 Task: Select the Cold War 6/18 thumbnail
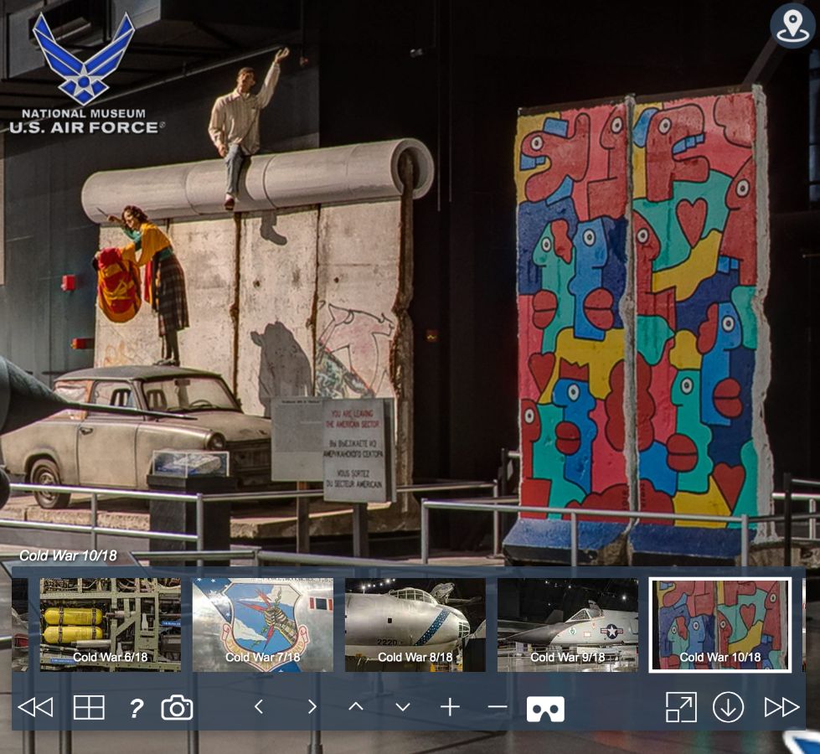coord(111,625)
